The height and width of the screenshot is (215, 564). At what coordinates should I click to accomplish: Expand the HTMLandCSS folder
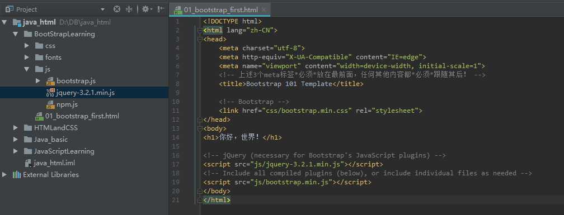(16, 128)
